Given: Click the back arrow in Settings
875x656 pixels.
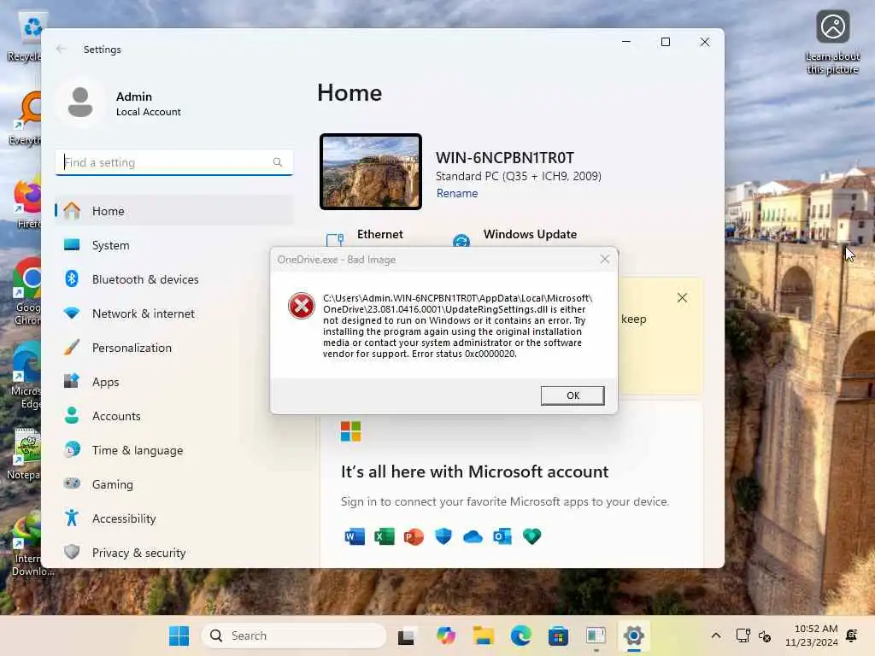Looking at the screenshot, I should (x=61, y=49).
